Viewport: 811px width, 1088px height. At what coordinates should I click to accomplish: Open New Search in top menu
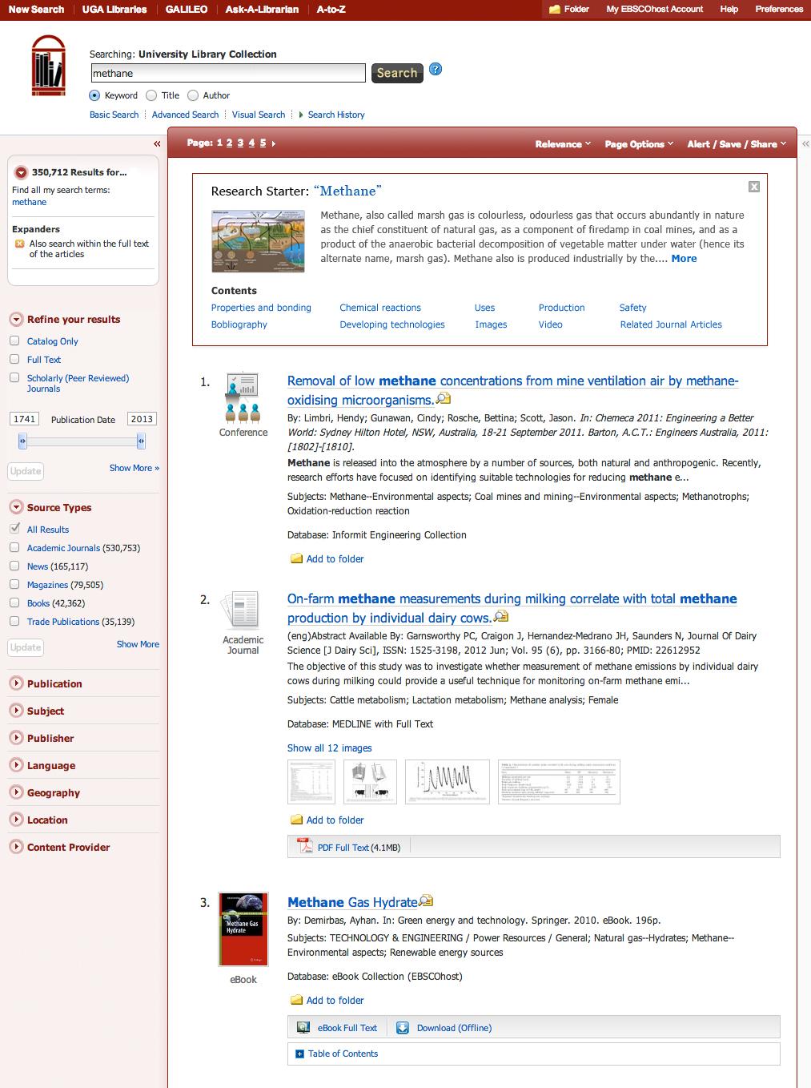(x=36, y=10)
